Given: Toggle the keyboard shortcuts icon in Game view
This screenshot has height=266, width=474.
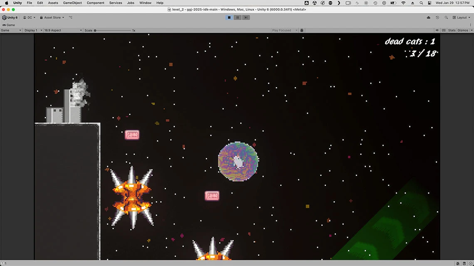Looking at the screenshot, I should 444,30.
